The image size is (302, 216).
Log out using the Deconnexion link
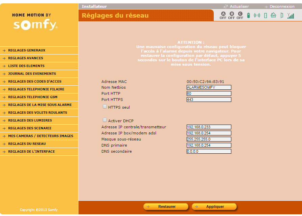[x=282, y=6]
